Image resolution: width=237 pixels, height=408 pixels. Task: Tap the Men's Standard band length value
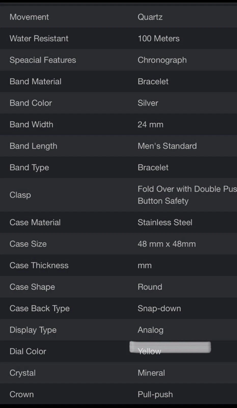167,146
